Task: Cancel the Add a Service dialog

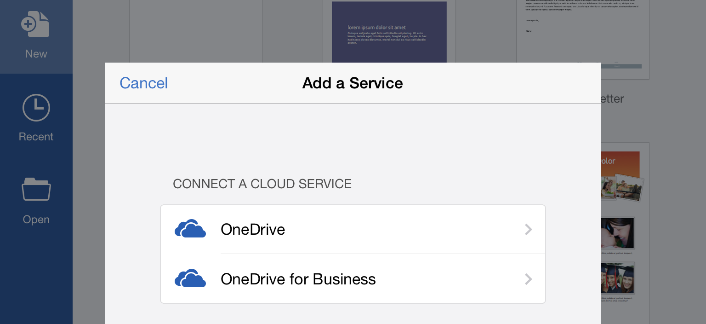Action: tap(143, 83)
